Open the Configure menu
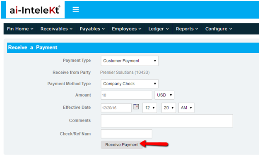 [219, 29]
